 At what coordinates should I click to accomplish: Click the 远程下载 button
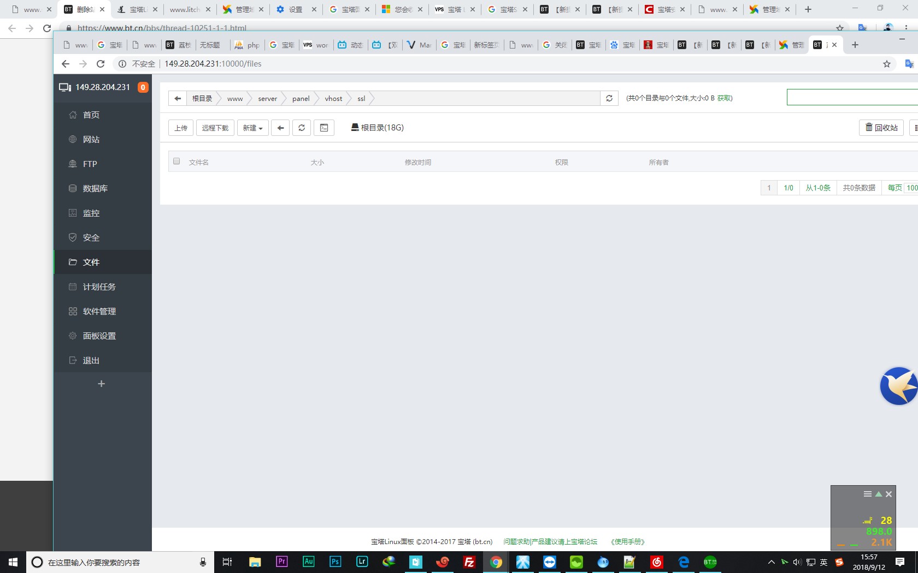point(215,128)
